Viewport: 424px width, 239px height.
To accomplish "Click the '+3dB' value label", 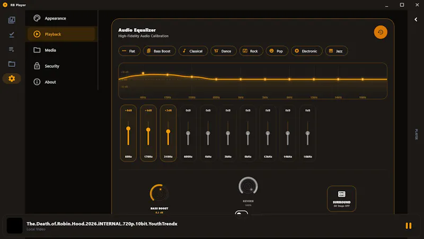I will coord(168,110).
